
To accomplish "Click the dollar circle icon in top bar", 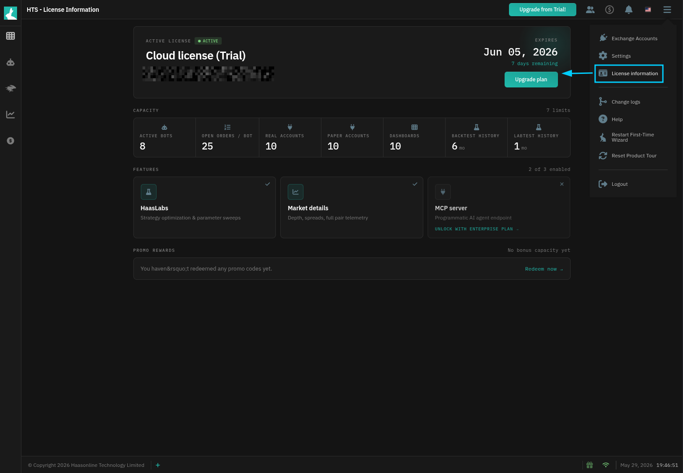I will [x=610, y=10].
